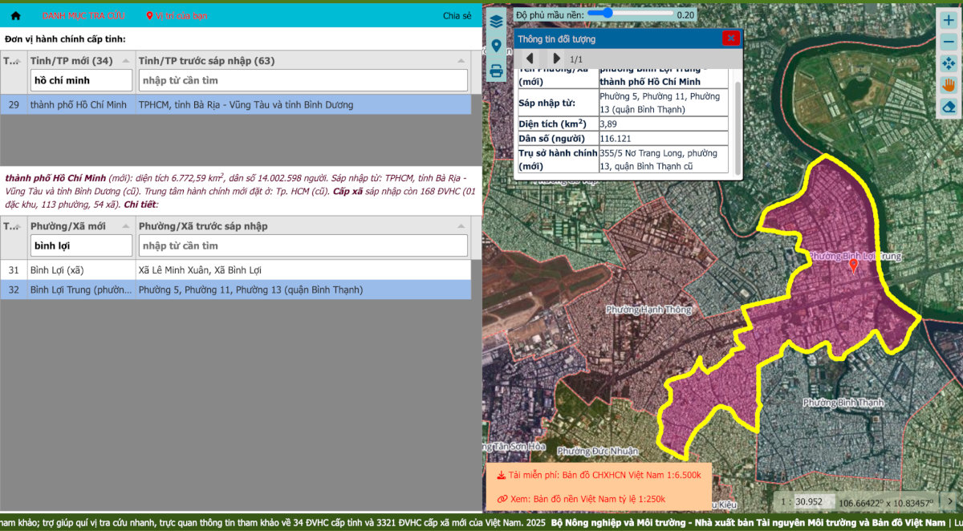Viewport: 963px width, 531px height.
Task: Click the location pin tool icon
Action: click(x=496, y=47)
